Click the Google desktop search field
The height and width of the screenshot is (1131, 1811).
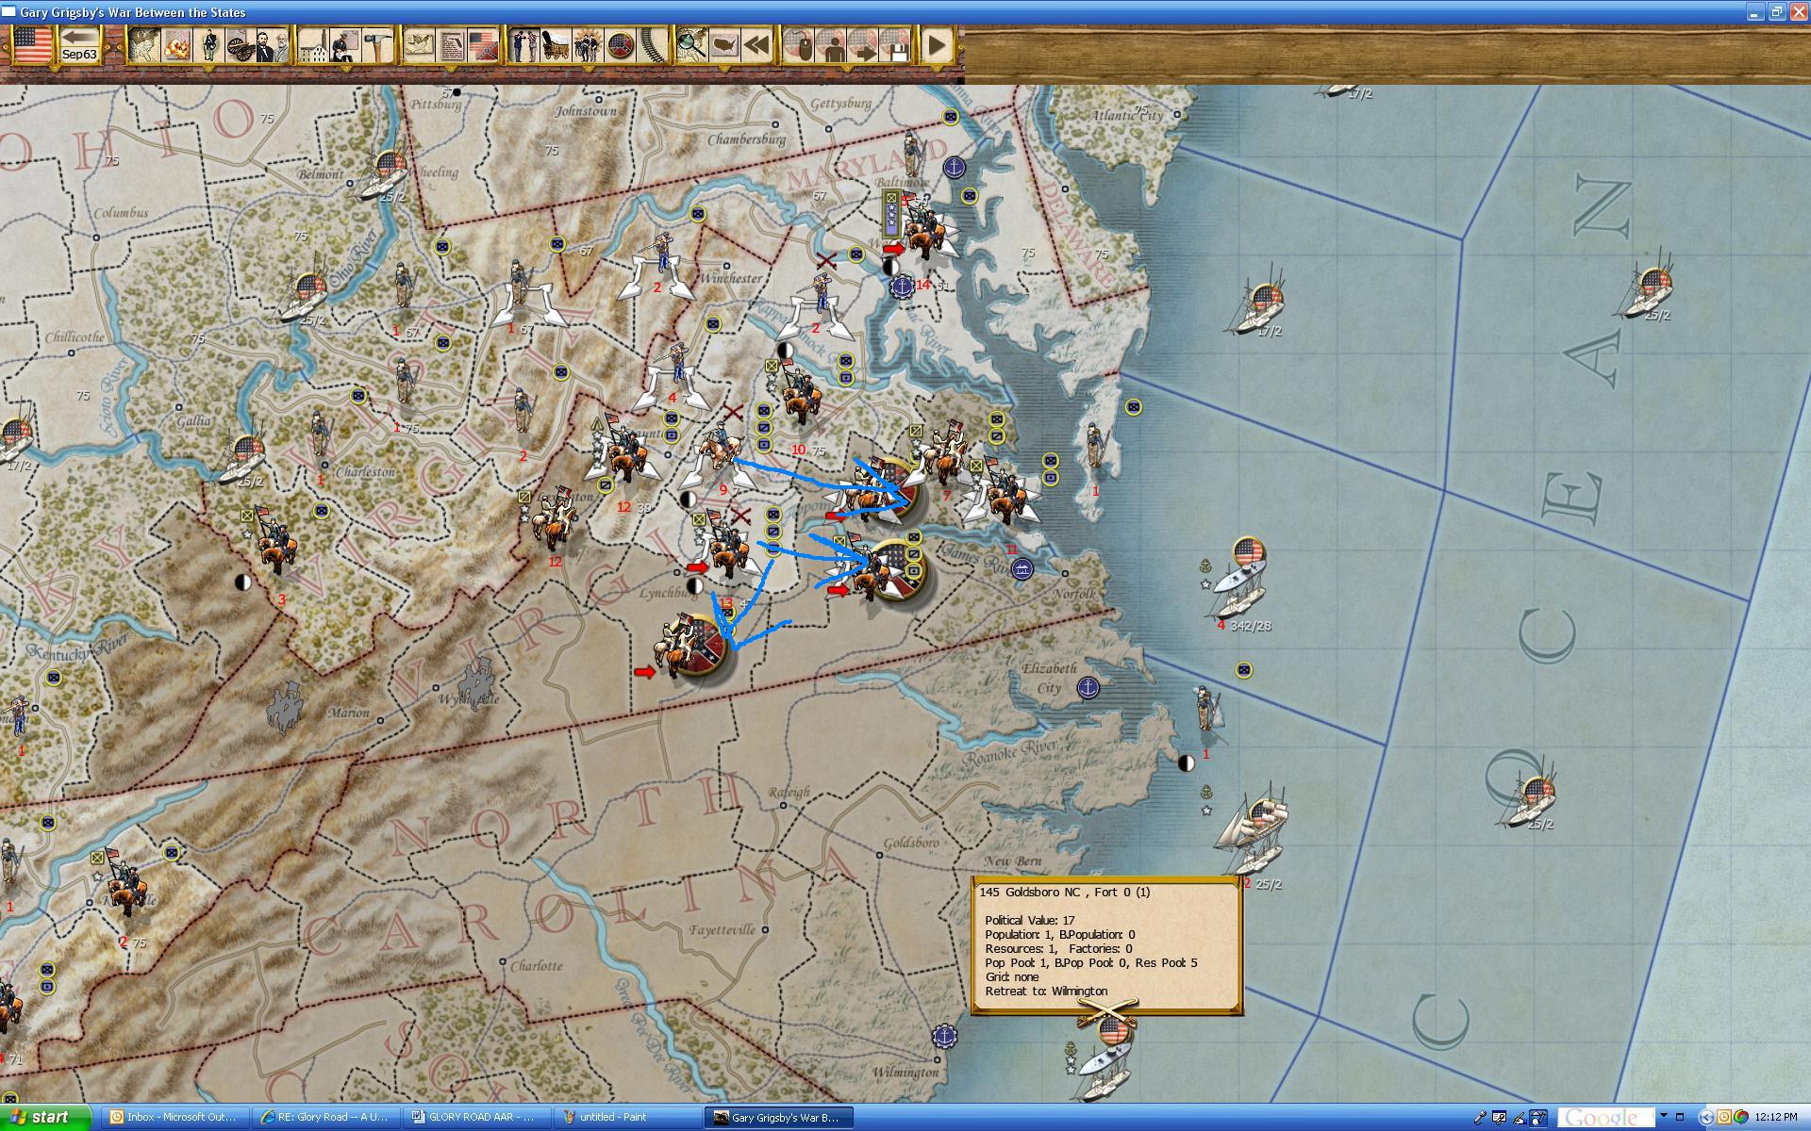pyautogui.click(x=1605, y=1118)
